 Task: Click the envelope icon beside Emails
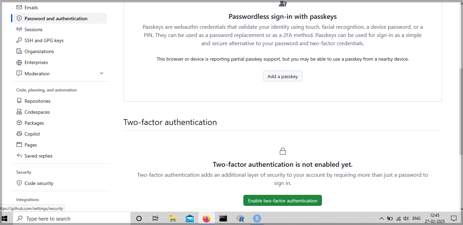tap(19, 8)
